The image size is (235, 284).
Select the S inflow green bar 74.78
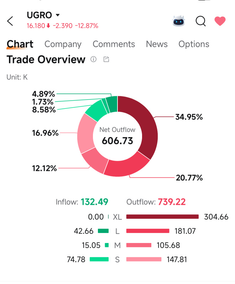coord(99,259)
